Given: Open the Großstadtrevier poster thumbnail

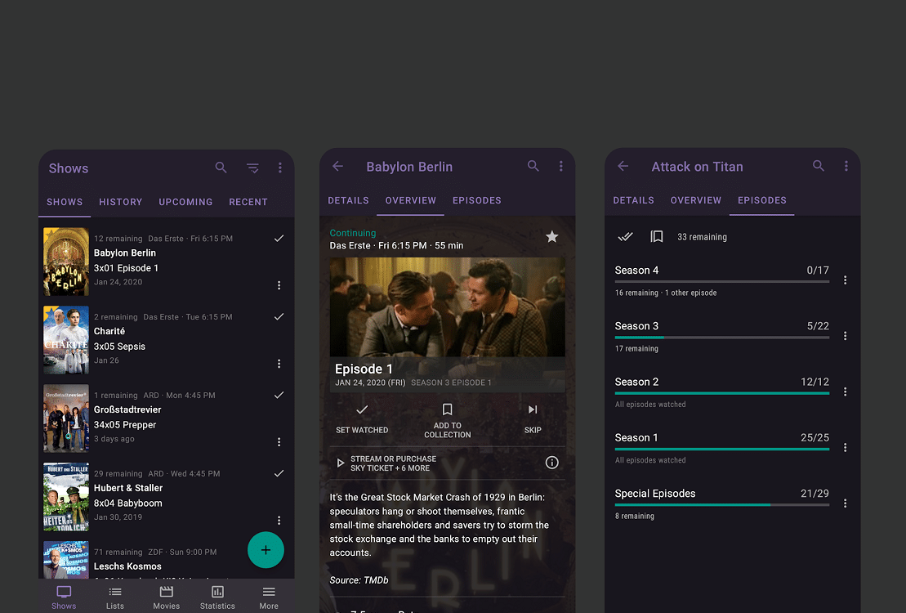Looking at the screenshot, I should (x=66, y=418).
